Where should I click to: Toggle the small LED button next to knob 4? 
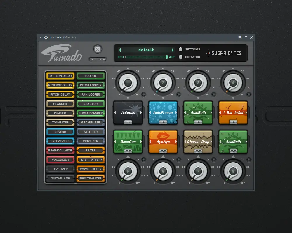(249, 94)
